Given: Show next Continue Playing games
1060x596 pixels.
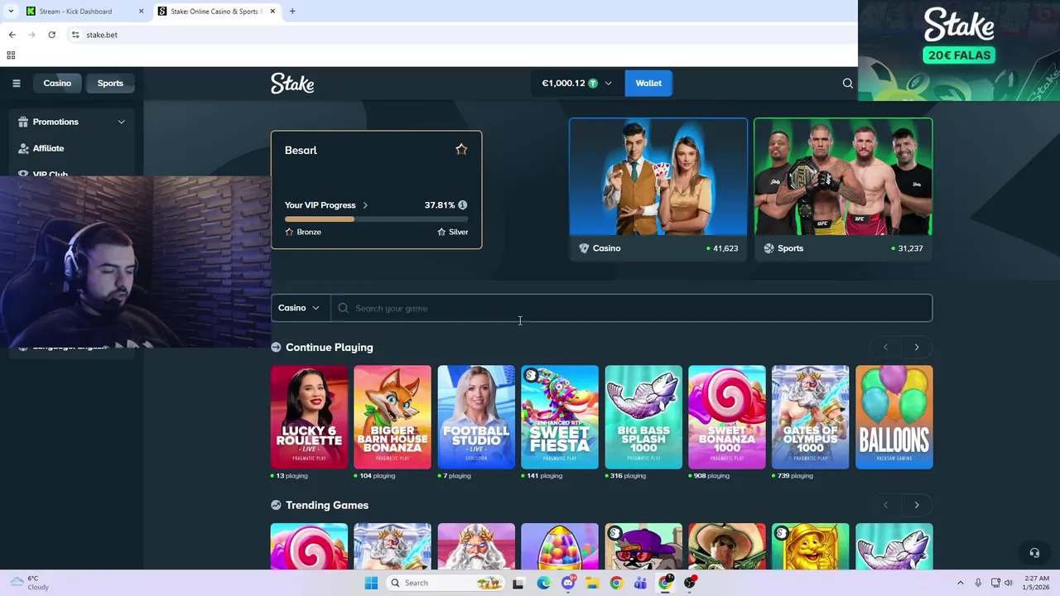Looking at the screenshot, I should click(x=917, y=347).
